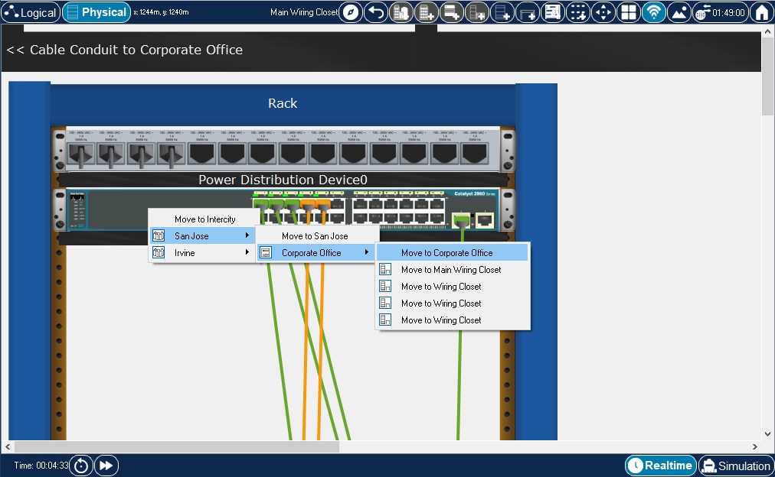Choose Move to Intercity menu item
Screen dimensions: 775x477
pos(204,219)
